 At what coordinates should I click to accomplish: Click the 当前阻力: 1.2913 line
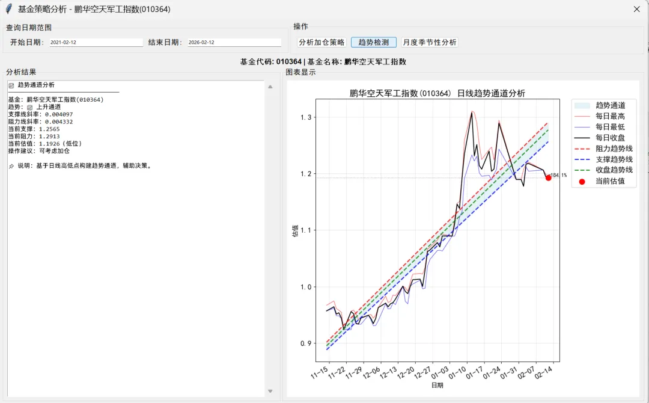click(x=34, y=137)
